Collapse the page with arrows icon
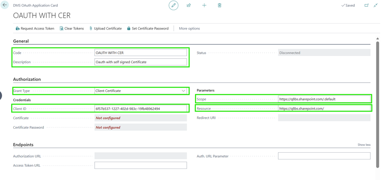 click(376, 5)
